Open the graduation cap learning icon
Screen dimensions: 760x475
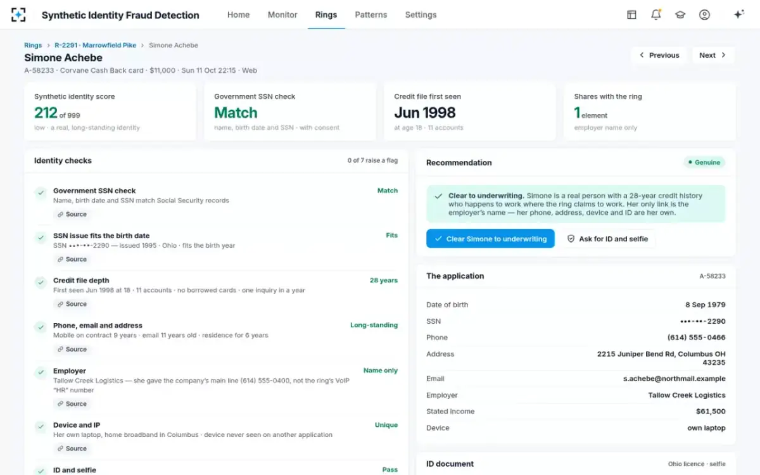click(x=680, y=15)
